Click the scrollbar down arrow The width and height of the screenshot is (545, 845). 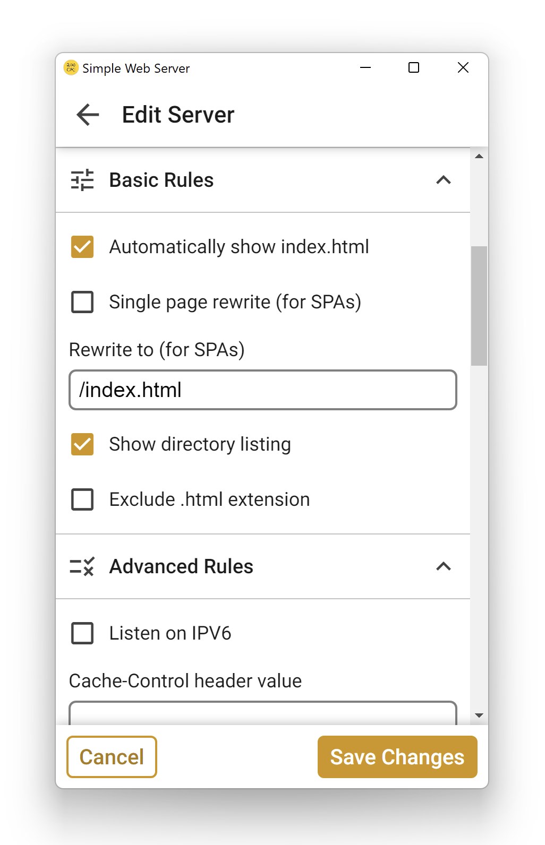click(x=479, y=715)
